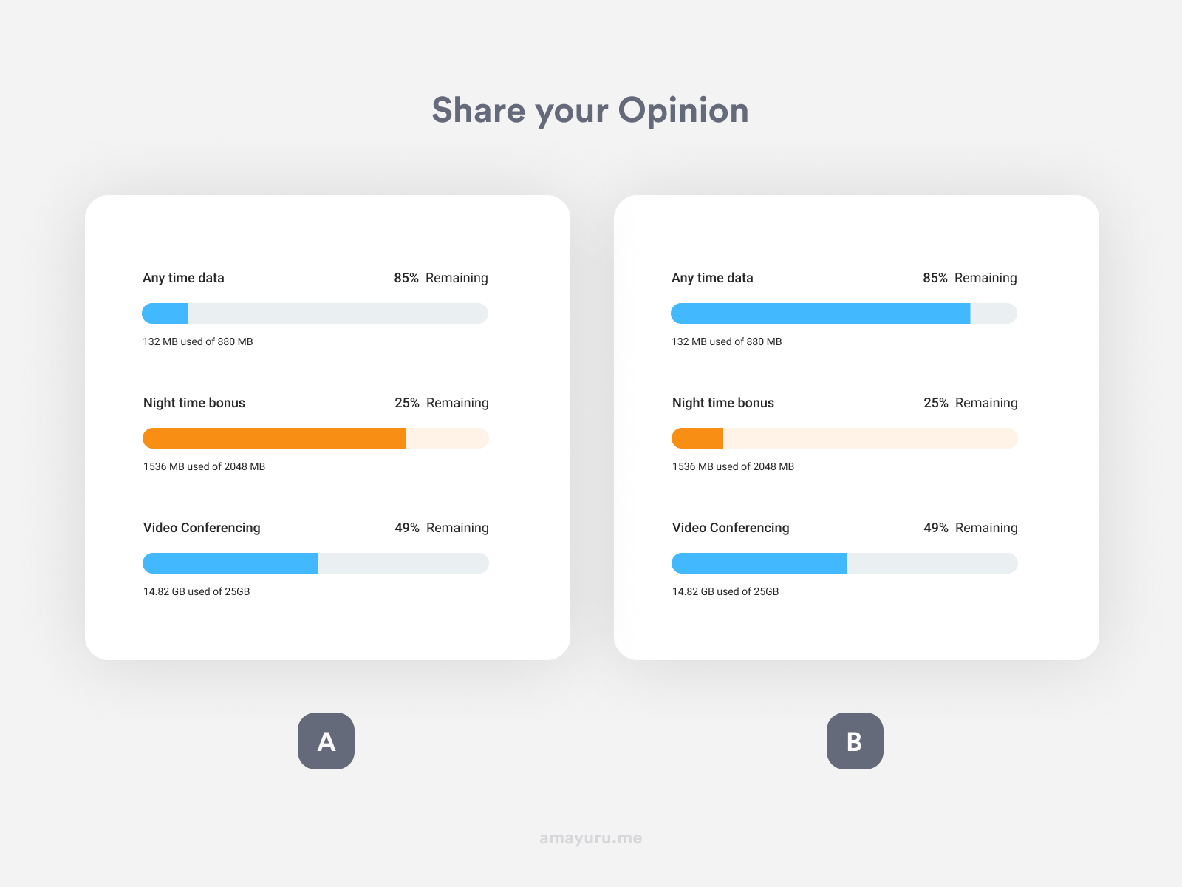Select Video Conferencing label in card A

click(202, 528)
